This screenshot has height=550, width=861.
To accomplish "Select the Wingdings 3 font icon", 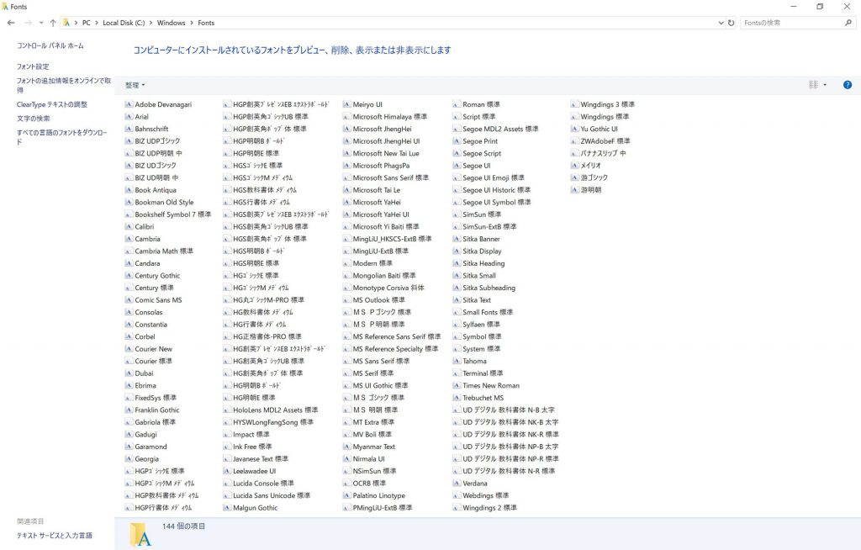I will pos(575,104).
